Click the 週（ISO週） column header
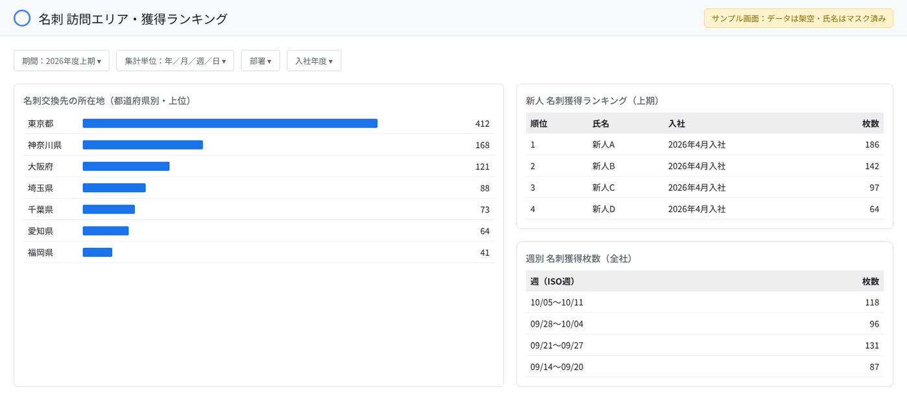907x396 pixels. coord(553,281)
